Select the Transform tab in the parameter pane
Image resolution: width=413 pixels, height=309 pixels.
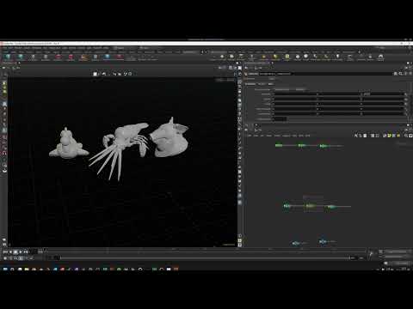click(x=250, y=84)
